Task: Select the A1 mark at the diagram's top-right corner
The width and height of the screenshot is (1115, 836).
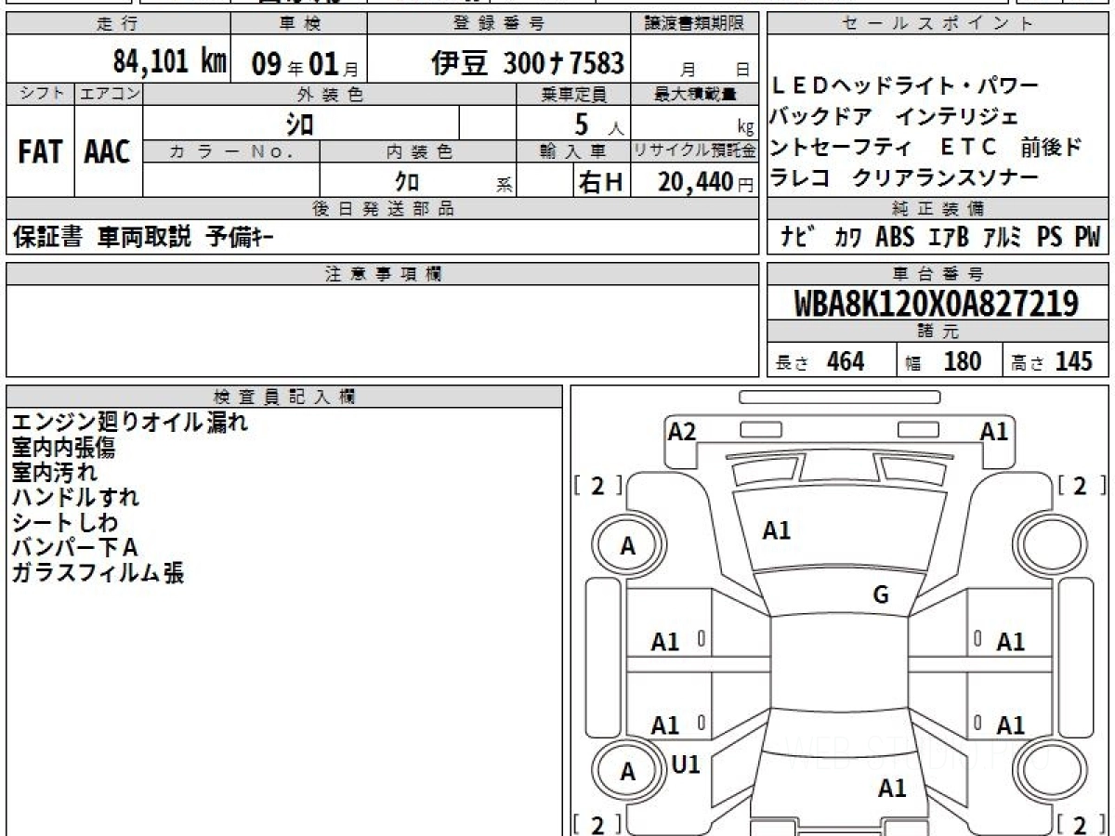Action: (x=994, y=431)
